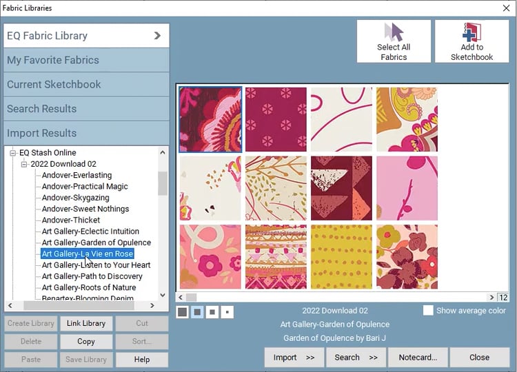The width and height of the screenshot is (517, 372).
Task: Click the Delete button
Action: 30,342
